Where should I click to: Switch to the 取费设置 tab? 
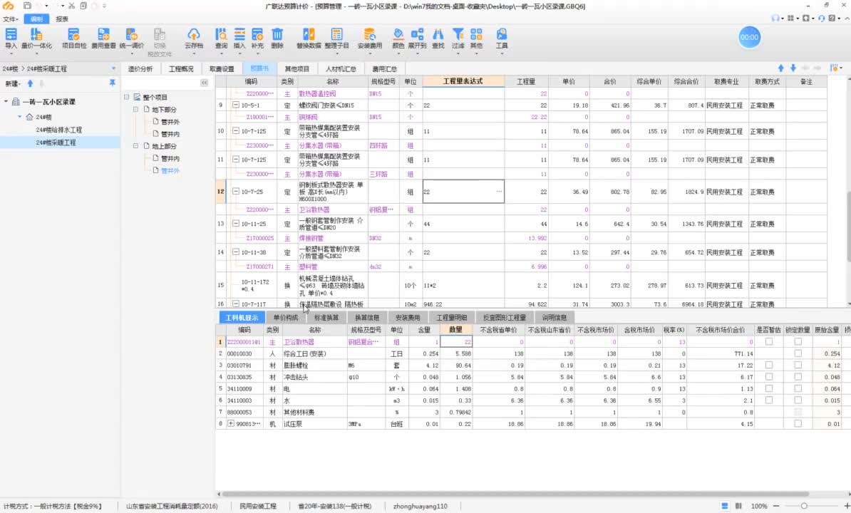tap(222, 69)
